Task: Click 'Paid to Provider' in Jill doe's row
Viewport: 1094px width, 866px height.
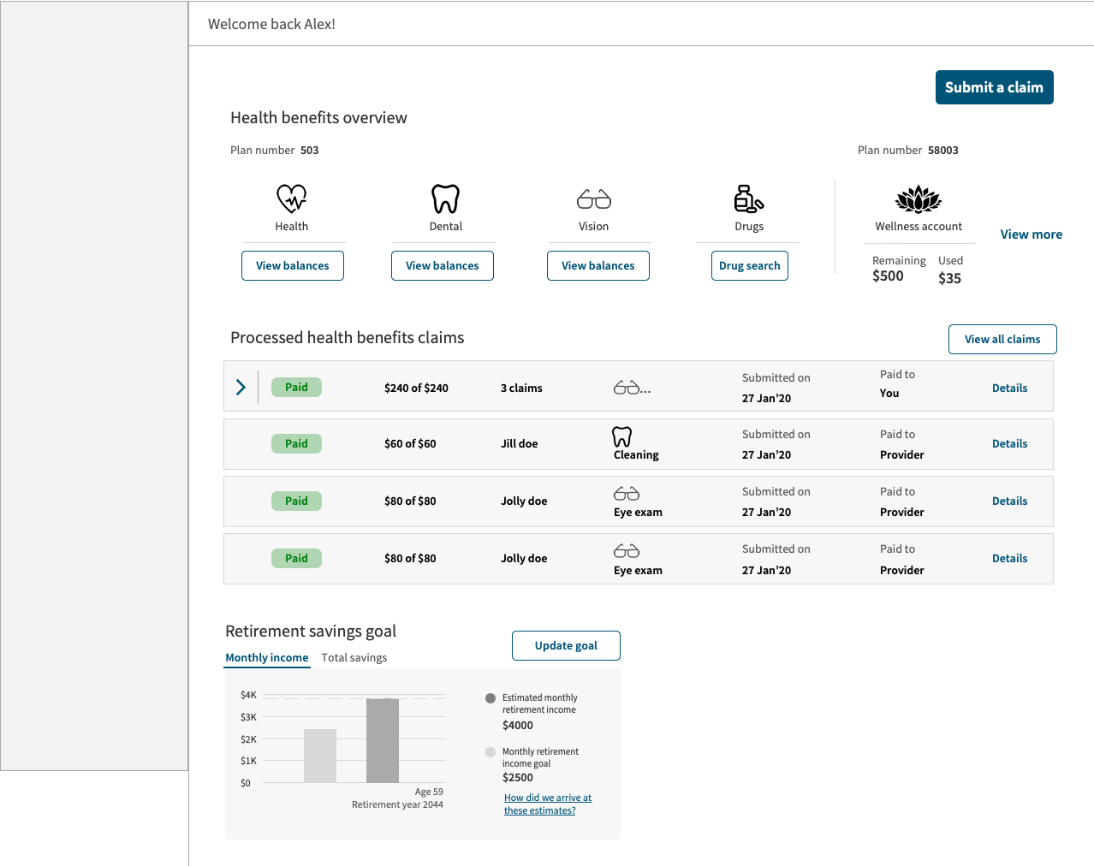Action: click(x=902, y=444)
